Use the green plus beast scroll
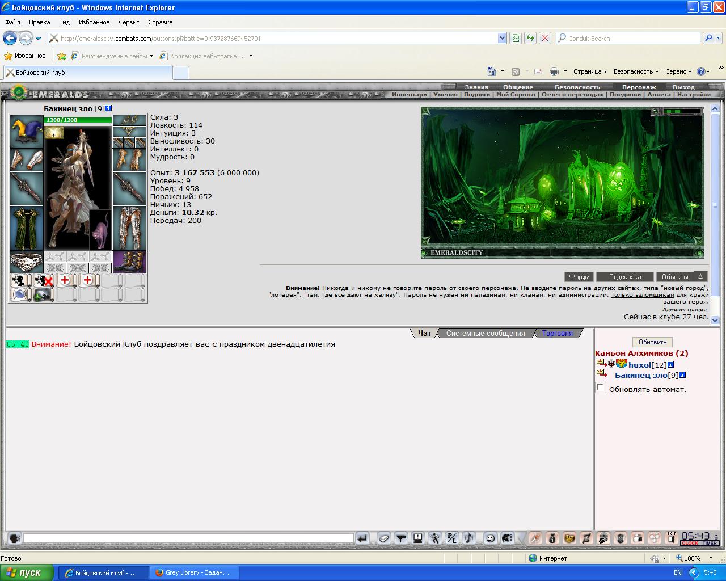Screen dimensions: 726x581 44,294
